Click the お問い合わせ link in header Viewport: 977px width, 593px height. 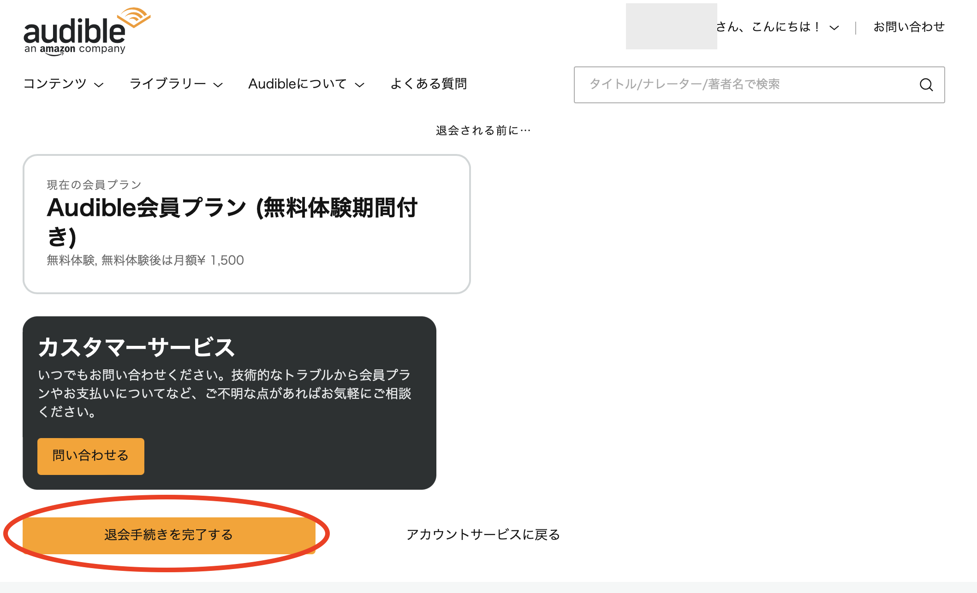909,27
